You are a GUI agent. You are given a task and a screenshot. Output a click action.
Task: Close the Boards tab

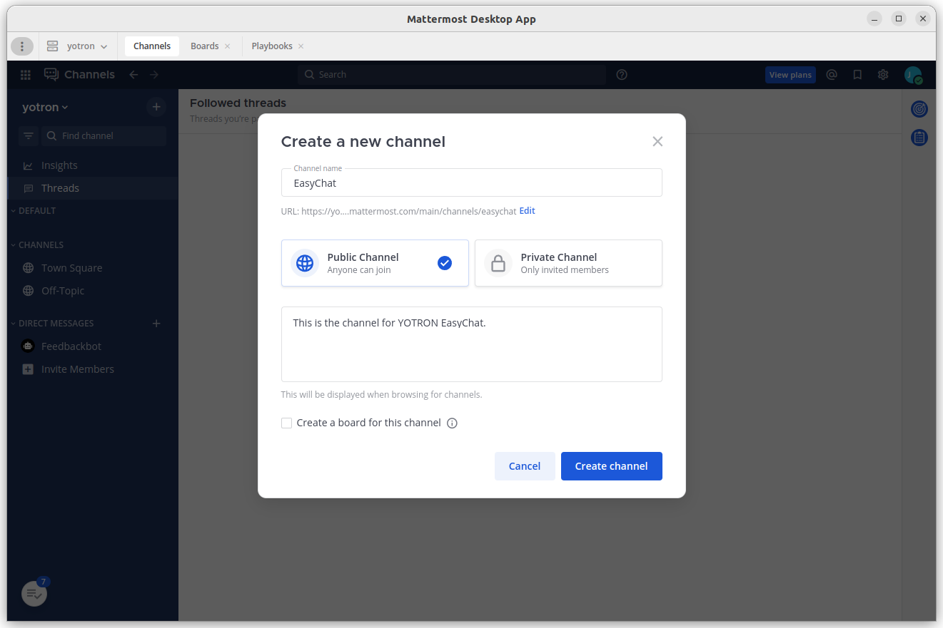click(x=228, y=46)
